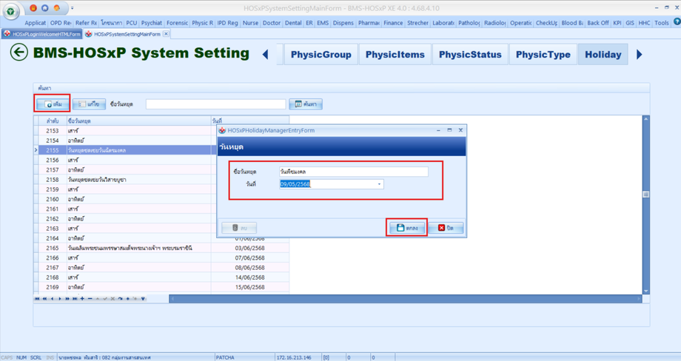Open the Doctor menu
Screen dimensions: 681x361
[272, 23]
